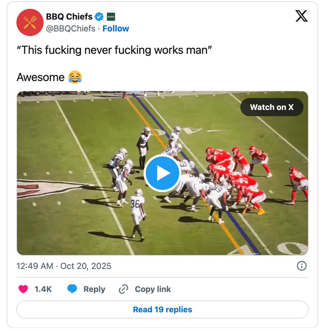325x331 pixels.
Task: Click the X logo in the corner
Action: pyautogui.click(x=301, y=16)
